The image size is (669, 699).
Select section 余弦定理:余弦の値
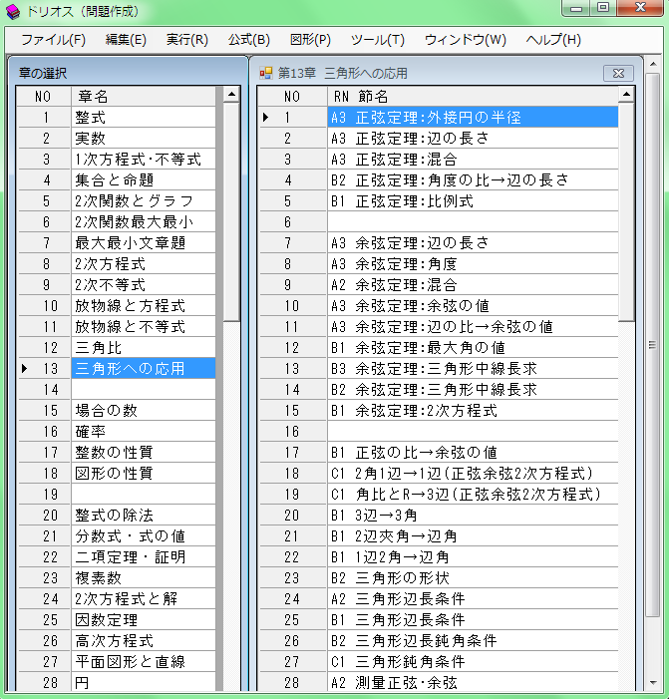[473, 306]
